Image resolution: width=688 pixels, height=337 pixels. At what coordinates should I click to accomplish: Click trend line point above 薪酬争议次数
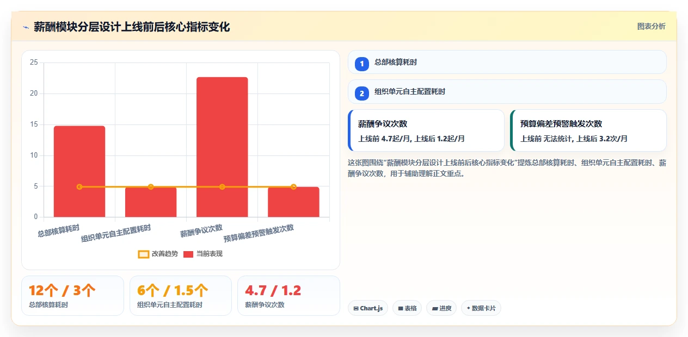(x=222, y=187)
